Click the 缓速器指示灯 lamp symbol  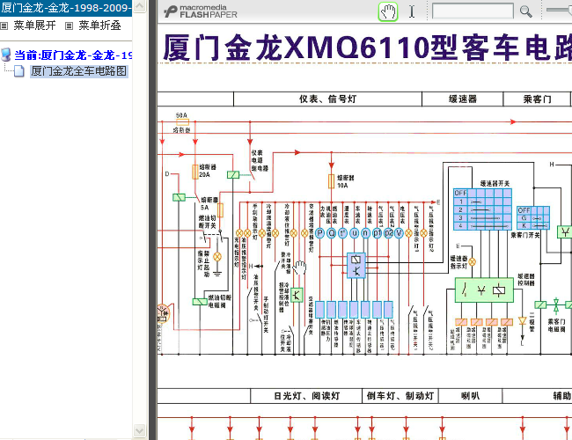[x=472, y=261]
